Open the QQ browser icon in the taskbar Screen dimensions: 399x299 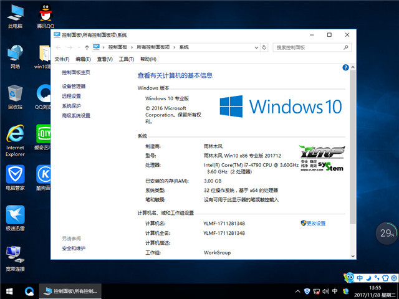pyautogui.click(x=29, y=292)
